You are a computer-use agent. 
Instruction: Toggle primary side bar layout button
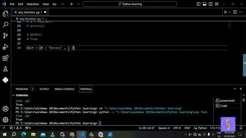click(x=198, y=4)
